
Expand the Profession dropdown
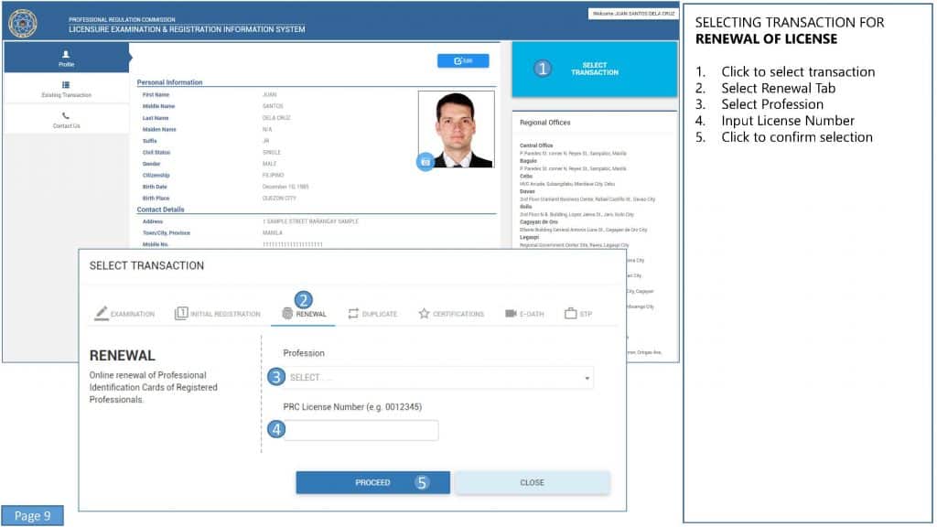click(x=439, y=377)
